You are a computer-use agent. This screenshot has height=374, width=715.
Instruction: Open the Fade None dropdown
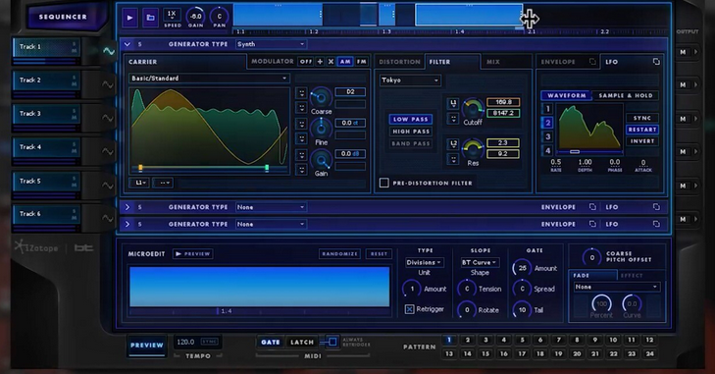coord(616,287)
